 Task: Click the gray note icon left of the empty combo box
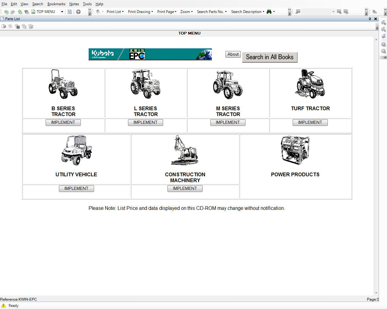click(x=298, y=12)
